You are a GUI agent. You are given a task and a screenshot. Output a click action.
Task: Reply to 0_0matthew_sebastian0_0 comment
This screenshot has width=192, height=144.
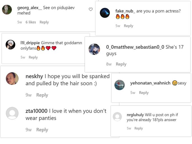pyautogui.click(x=121, y=64)
